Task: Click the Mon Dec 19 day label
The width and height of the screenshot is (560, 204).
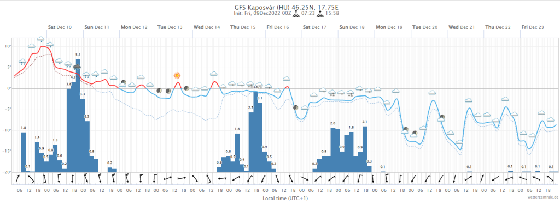Action: click(389, 27)
